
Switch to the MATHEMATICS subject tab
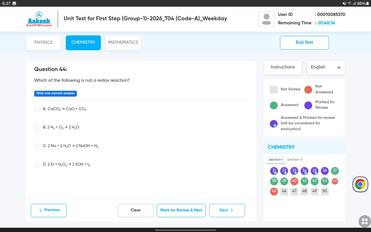[123, 43]
